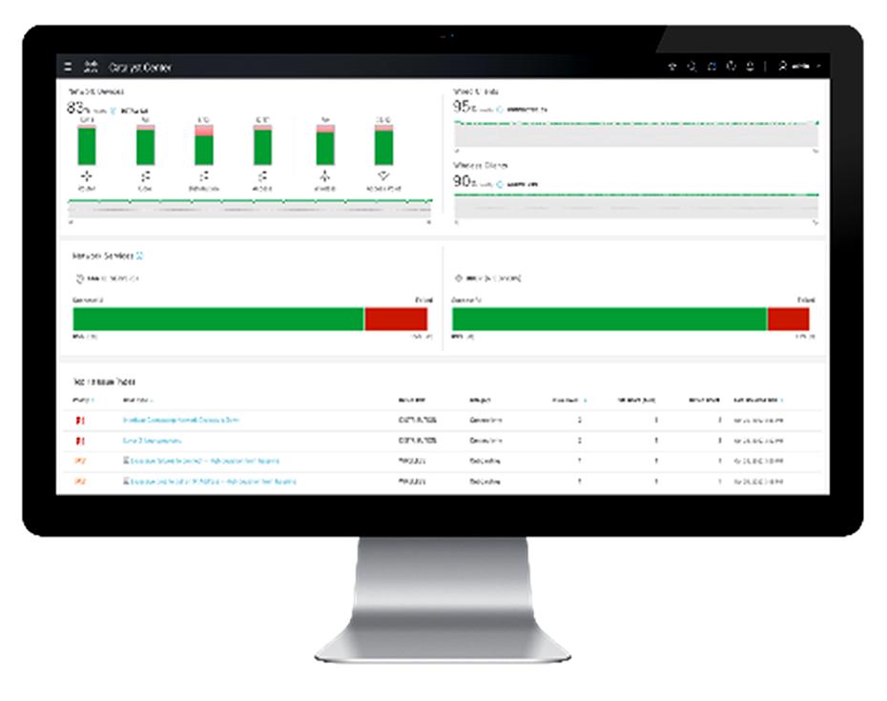Click the Cisco logo next to Catalyst Center
887x701 pixels.
[91, 67]
